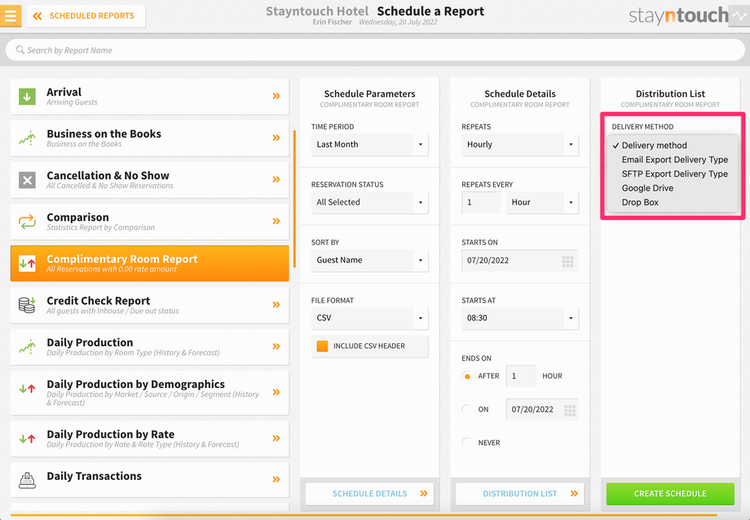The image size is (750, 520).
Task: Click the Comparison report loop arrows icon
Action: (x=27, y=222)
